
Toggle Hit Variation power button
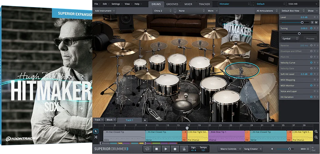tap(311, 97)
